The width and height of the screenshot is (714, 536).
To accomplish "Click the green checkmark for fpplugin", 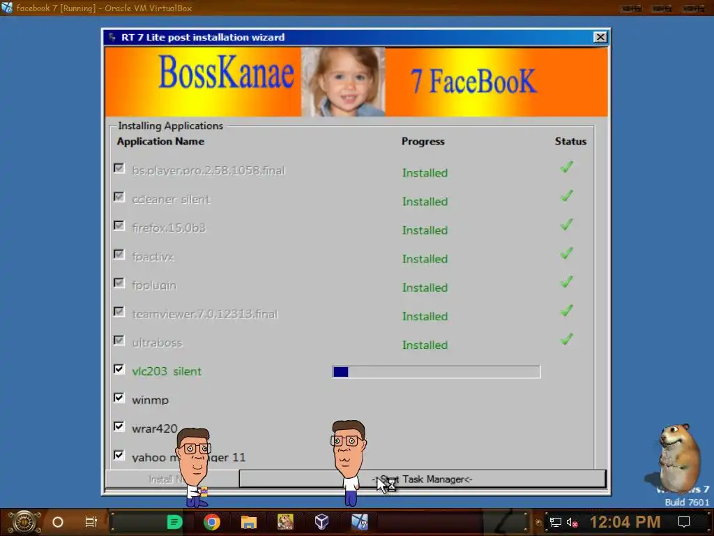I will coord(566,282).
